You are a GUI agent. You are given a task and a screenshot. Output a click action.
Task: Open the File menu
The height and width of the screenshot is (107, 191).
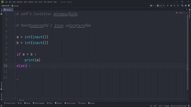point(7,2)
